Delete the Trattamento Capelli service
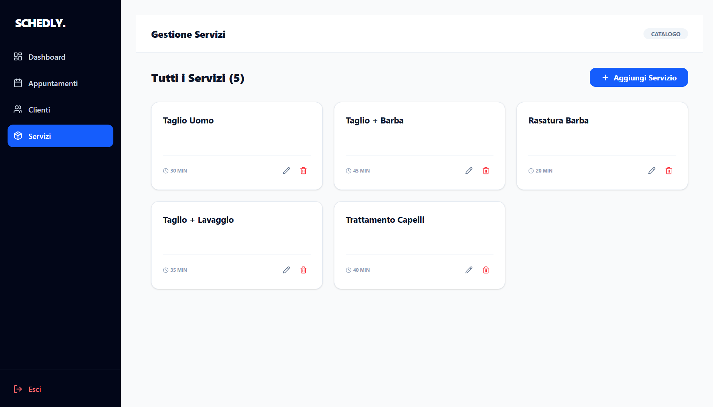Image resolution: width=713 pixels, height=407 pixels. point(486,270)
